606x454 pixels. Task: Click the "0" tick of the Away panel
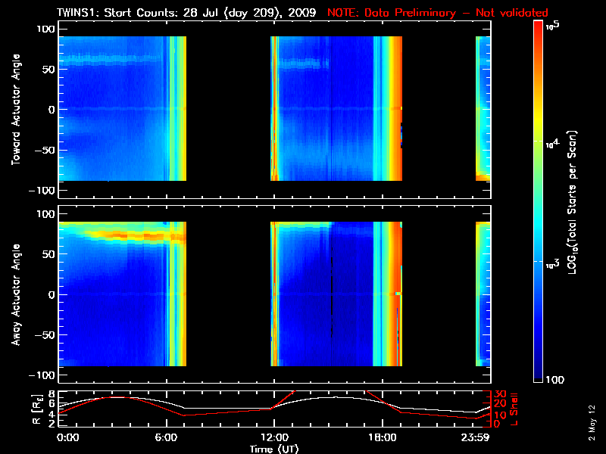52,294
